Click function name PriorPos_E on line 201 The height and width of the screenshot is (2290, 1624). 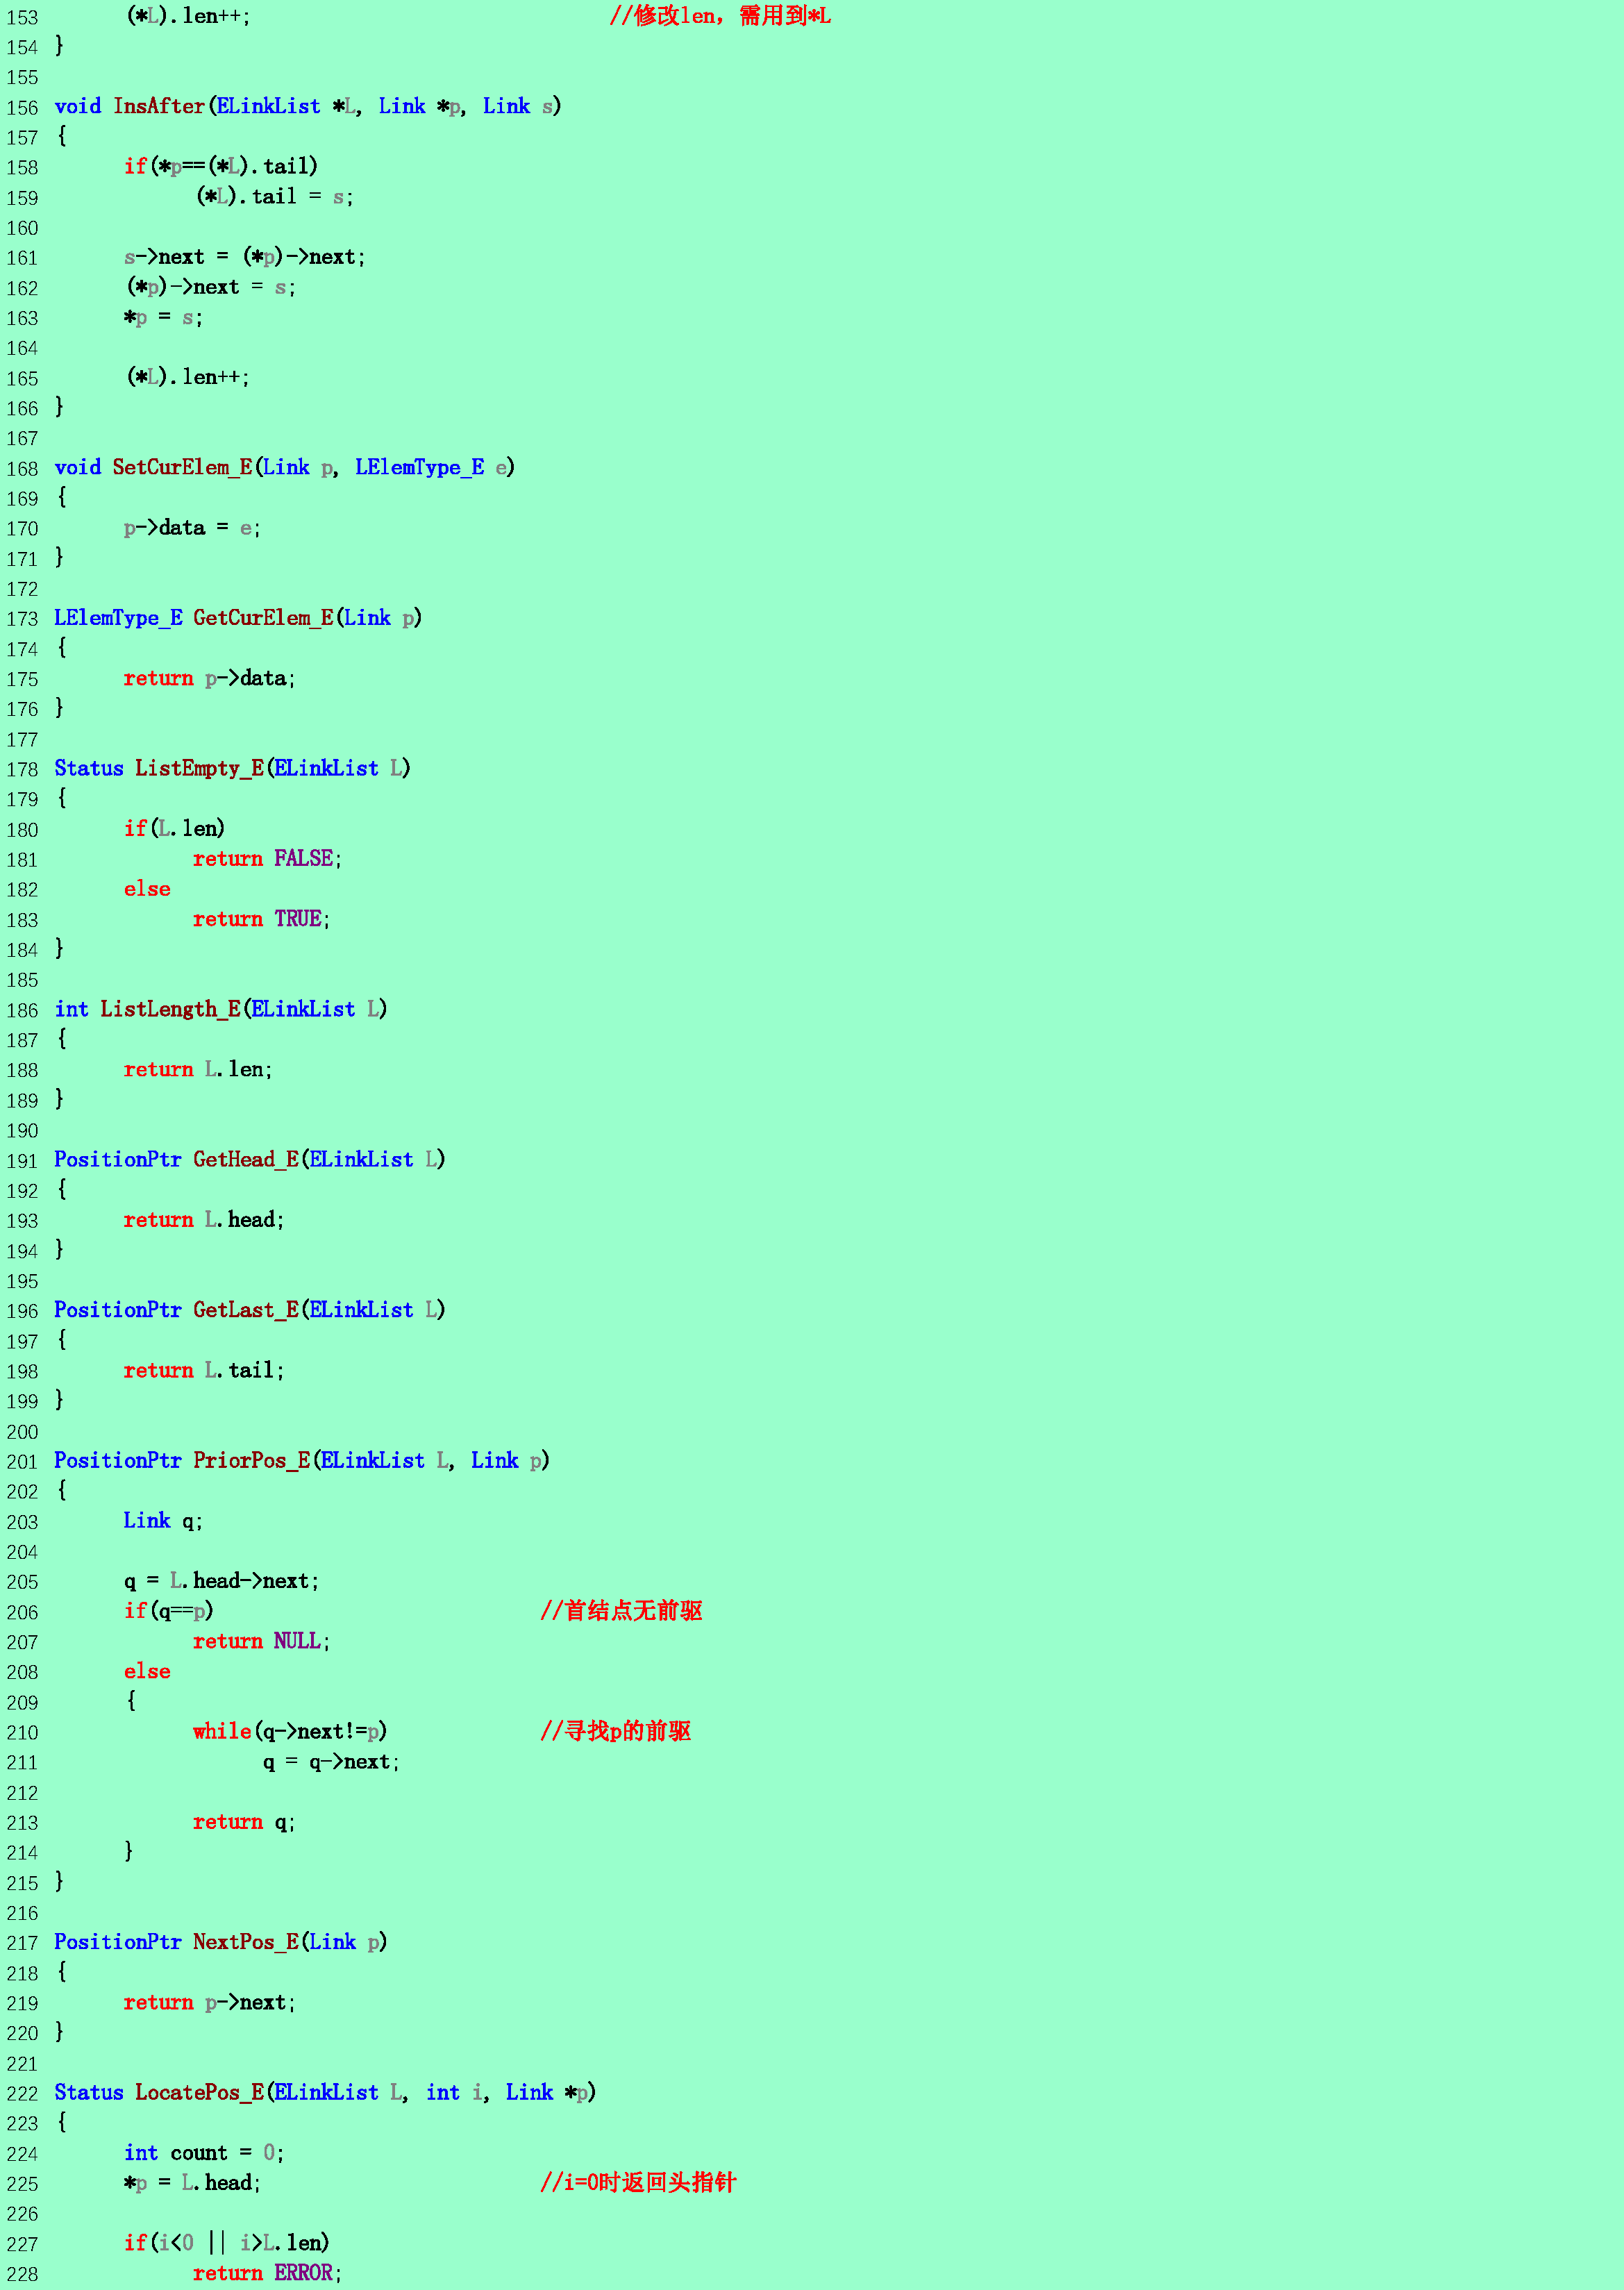tap(252, 1460)
